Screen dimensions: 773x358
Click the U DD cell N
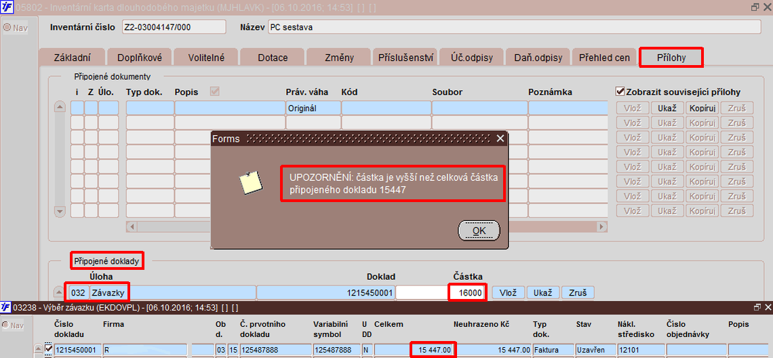367,350
